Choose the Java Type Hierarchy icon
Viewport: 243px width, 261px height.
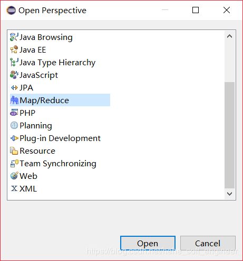tap(14, 63)
